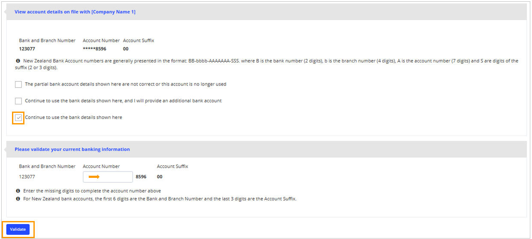Click the info icon next to 'Enter the missing digits'
This screenshot has height=239, width=532.
pyautogui.click(x=18, y=191)
